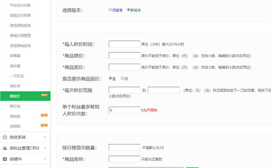Open 微信支付账单 menu item

(20, 15)
